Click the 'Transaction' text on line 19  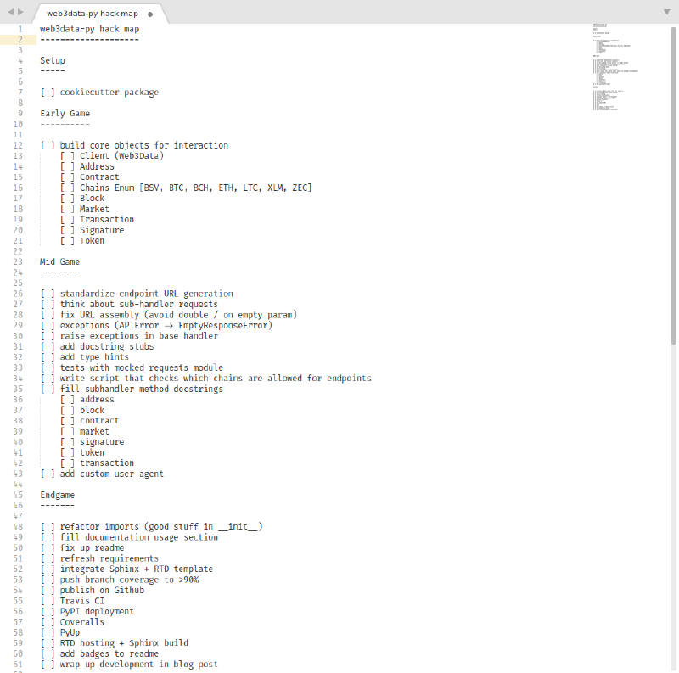(x=107, y=220)
